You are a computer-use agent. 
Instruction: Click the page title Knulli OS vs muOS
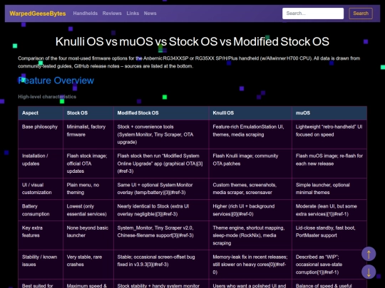point(192,41)
